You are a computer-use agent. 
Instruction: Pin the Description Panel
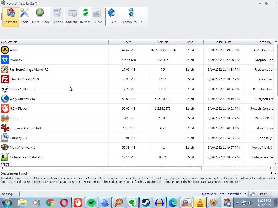point(271,173)
